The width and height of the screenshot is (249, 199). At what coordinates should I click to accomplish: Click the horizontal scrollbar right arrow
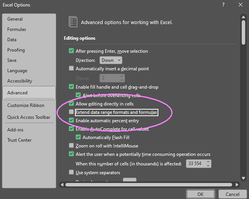click(x=237, y=185)
